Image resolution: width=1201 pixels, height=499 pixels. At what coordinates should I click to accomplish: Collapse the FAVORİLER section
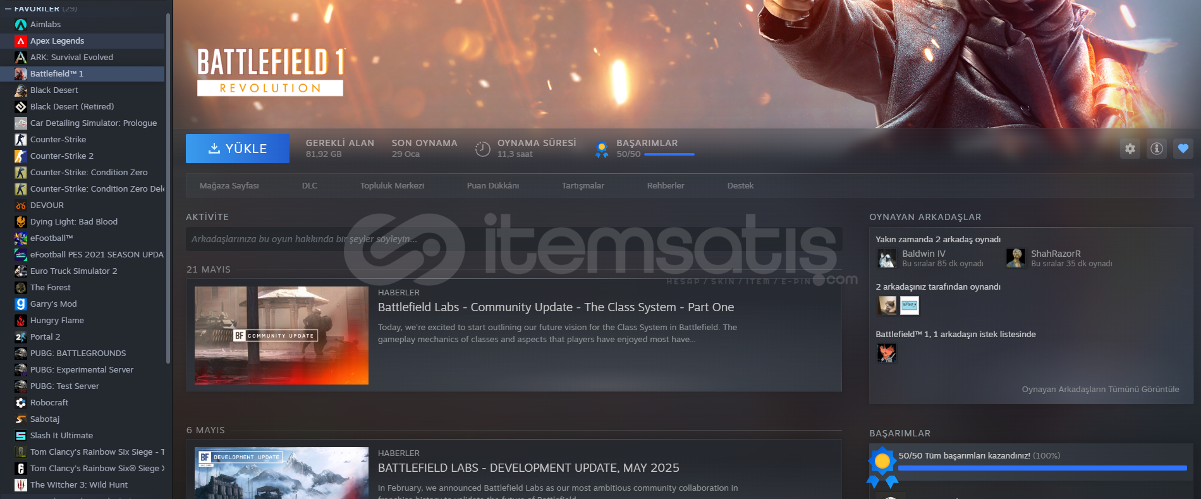pyautogui.click(x=8, y=9)
